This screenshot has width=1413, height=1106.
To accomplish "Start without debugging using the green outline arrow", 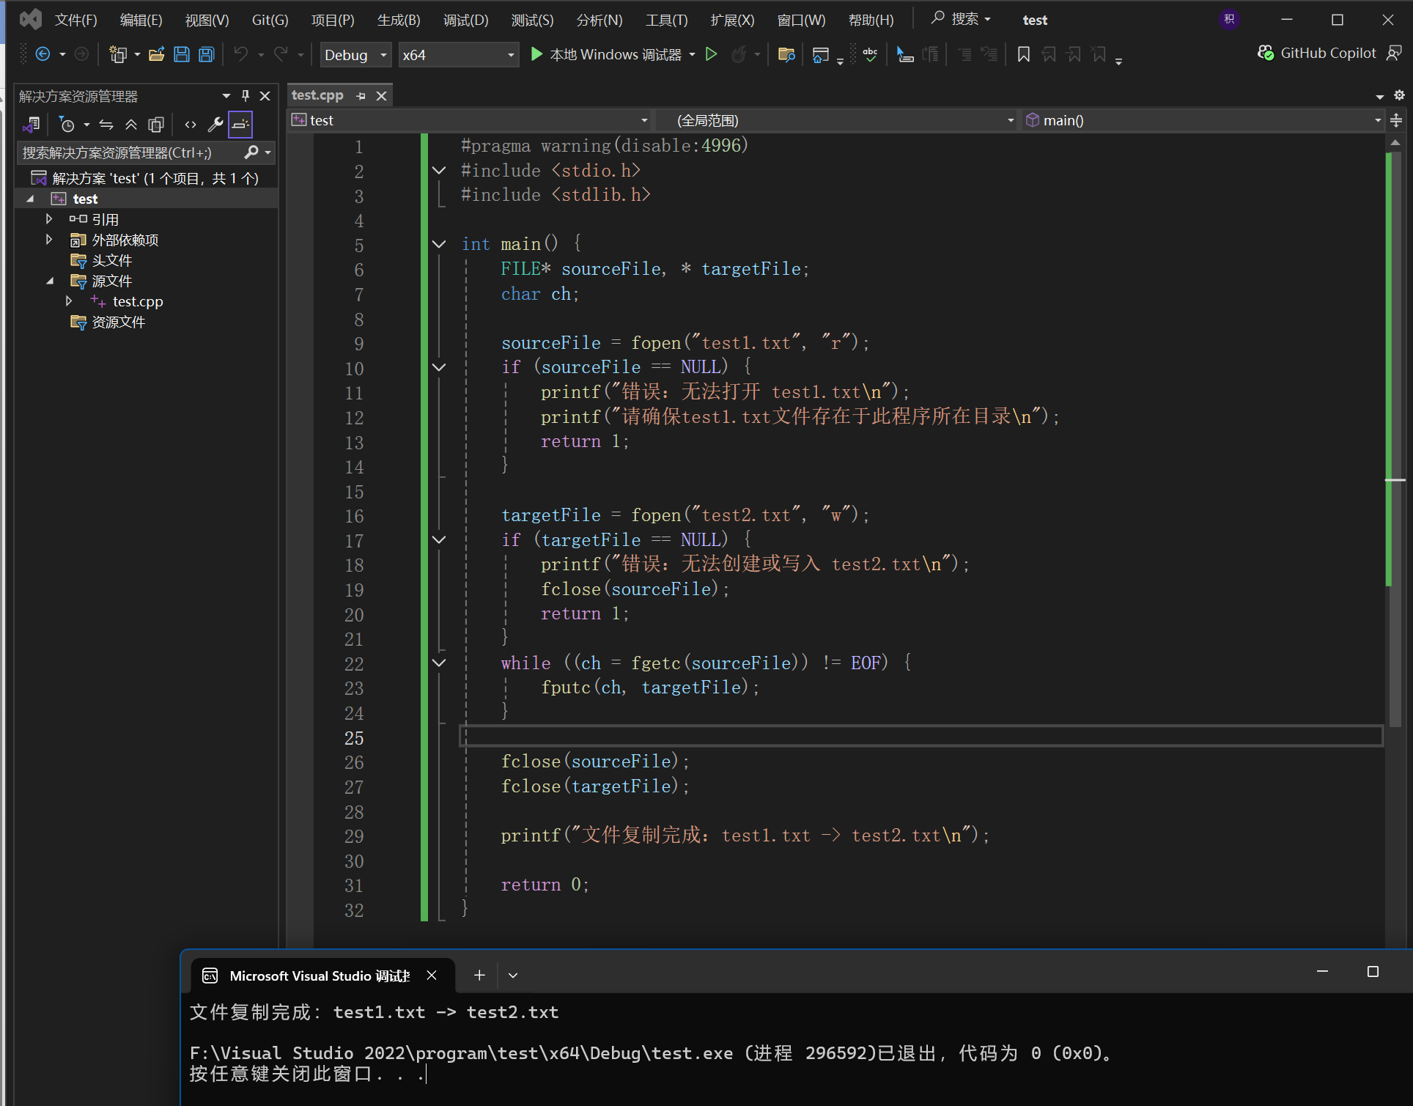I will point(711,54).
